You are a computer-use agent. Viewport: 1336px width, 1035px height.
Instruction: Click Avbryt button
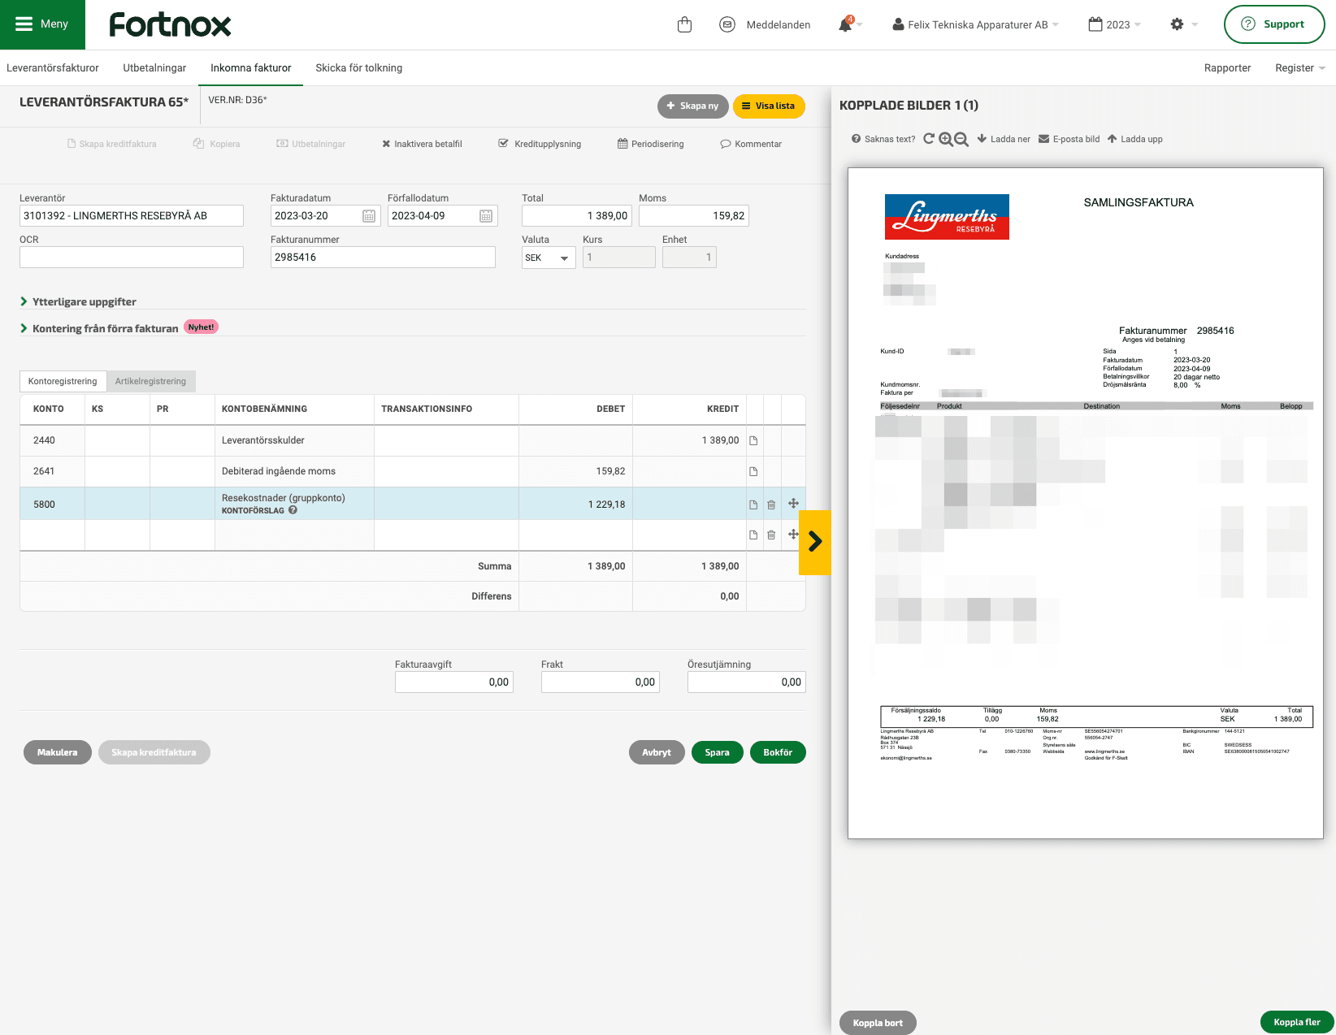pyautogui.click(x=657, y=752)
